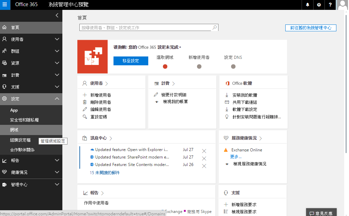This screenshot has width=349, height=216.
Task: Click the search magnifier icon
Action: (215, 28)
